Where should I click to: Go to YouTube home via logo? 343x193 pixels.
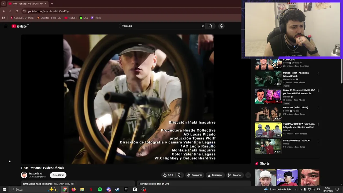click(19, 26)
